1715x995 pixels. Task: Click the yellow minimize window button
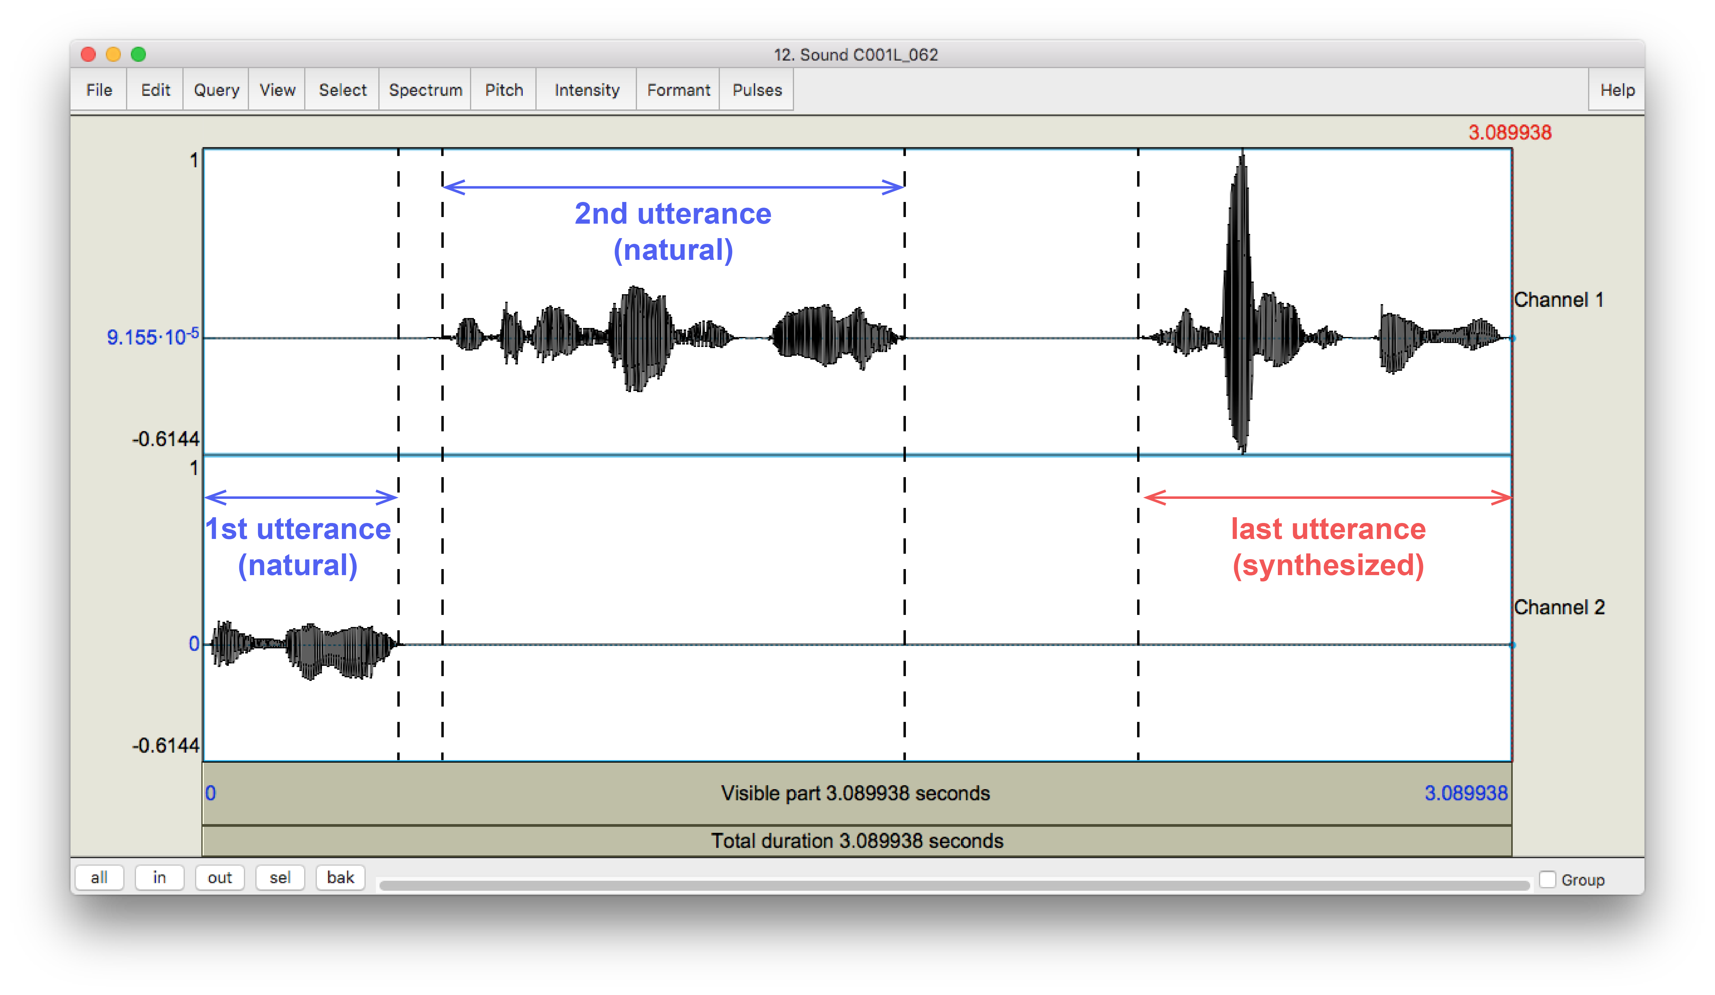(x=113, y=55)
